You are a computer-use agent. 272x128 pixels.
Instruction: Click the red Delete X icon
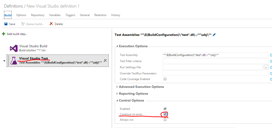(x=51, y=24)
